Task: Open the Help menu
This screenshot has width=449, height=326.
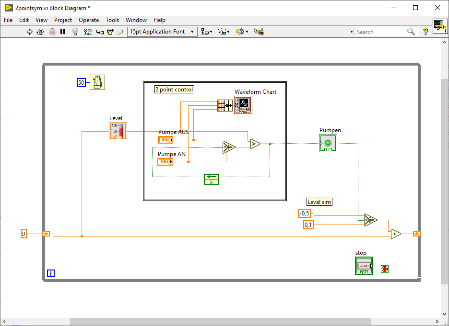Action: [159, 20]
